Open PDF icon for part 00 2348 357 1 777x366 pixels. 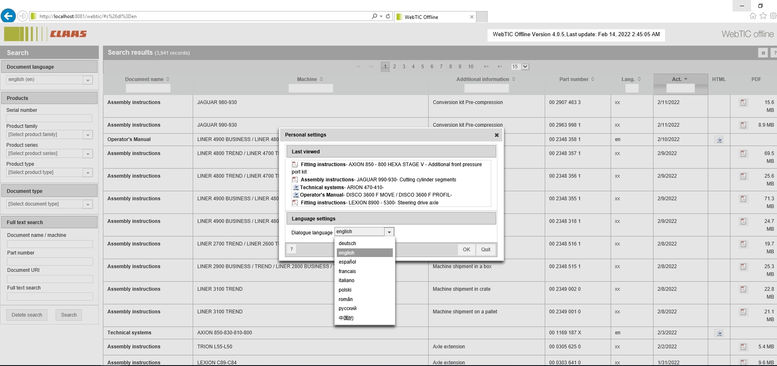point(743,153)
